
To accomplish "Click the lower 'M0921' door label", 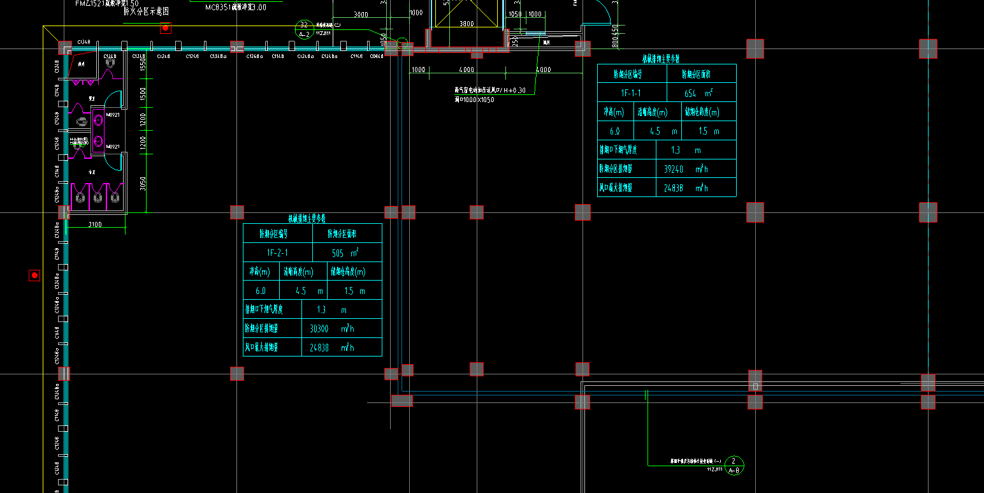I will [113, 147].
